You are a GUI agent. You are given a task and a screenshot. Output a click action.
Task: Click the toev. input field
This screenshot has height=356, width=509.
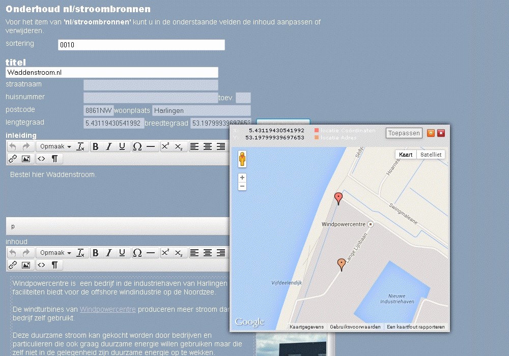point(243,98)
